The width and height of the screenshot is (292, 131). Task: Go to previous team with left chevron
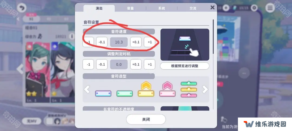[19, 69]
